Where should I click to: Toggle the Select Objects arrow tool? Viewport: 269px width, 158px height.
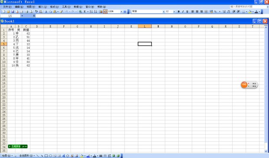[15, 156]
